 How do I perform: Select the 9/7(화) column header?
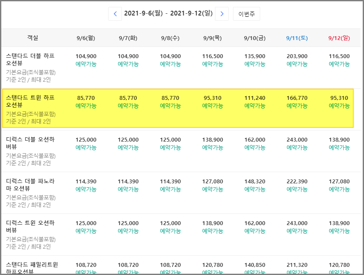pyautogui.click(x=128, y=38)
